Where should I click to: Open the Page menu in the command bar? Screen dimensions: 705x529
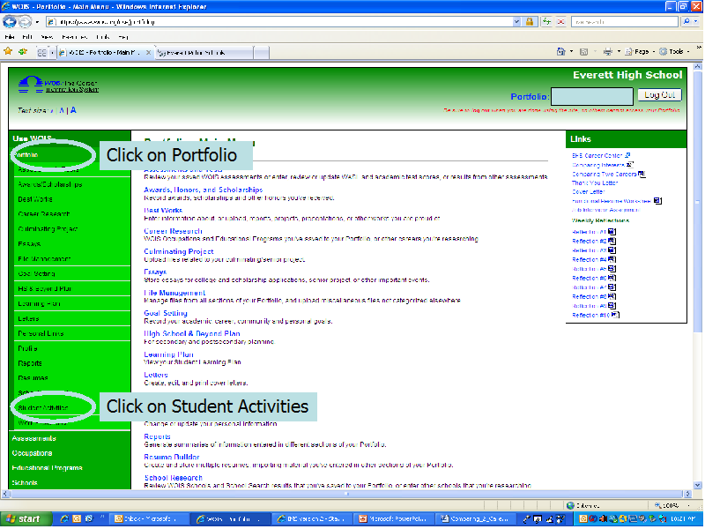[641, 52]
